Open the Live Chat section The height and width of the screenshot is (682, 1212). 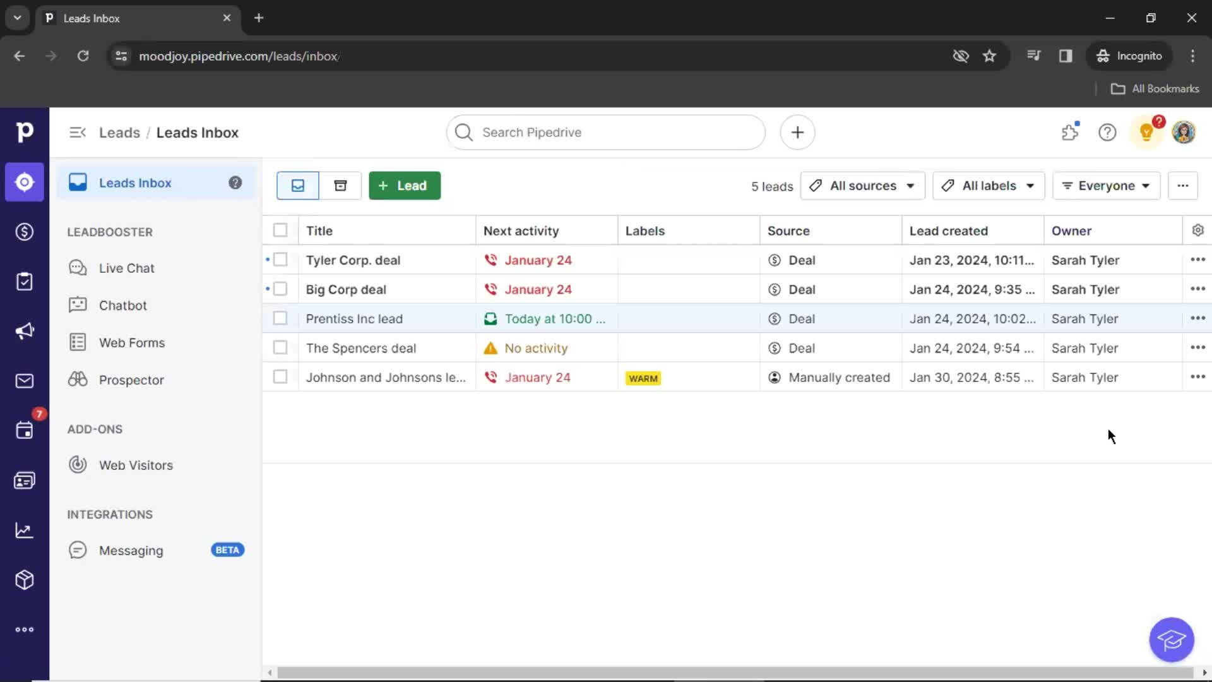click(128, 267)
